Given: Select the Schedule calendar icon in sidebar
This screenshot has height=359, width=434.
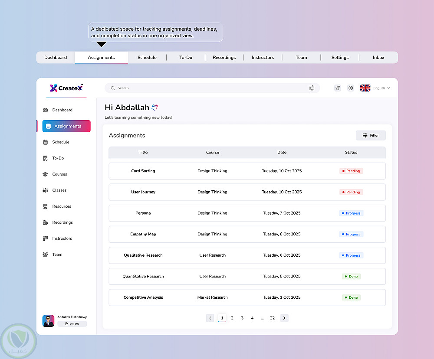Looking at the screenshot, I should (46, 142).
